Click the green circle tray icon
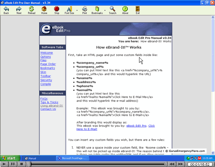Screen dimensions: 215x167 [x=188, y=158]
